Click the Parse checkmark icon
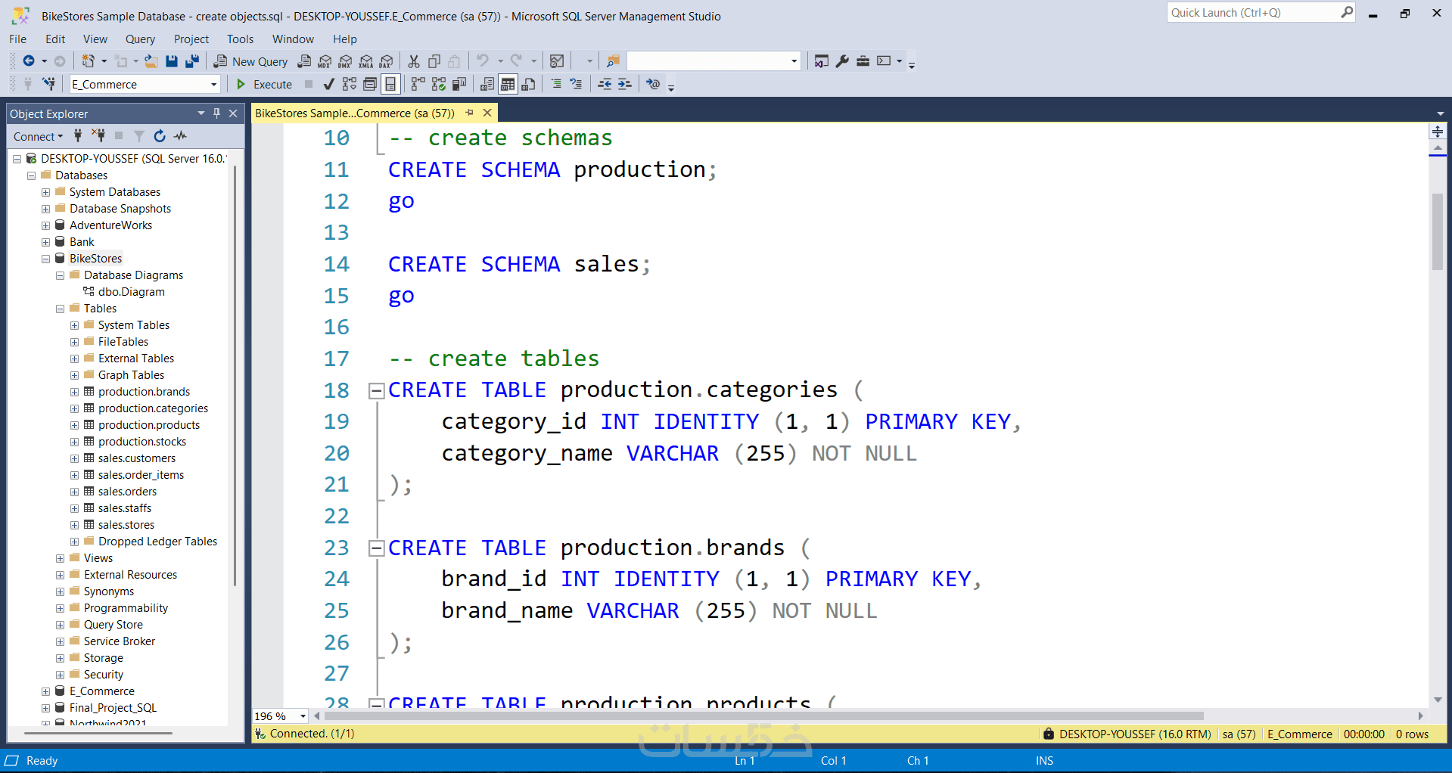The width and height of the screenshot is (1452, 773). pos(328,84)
